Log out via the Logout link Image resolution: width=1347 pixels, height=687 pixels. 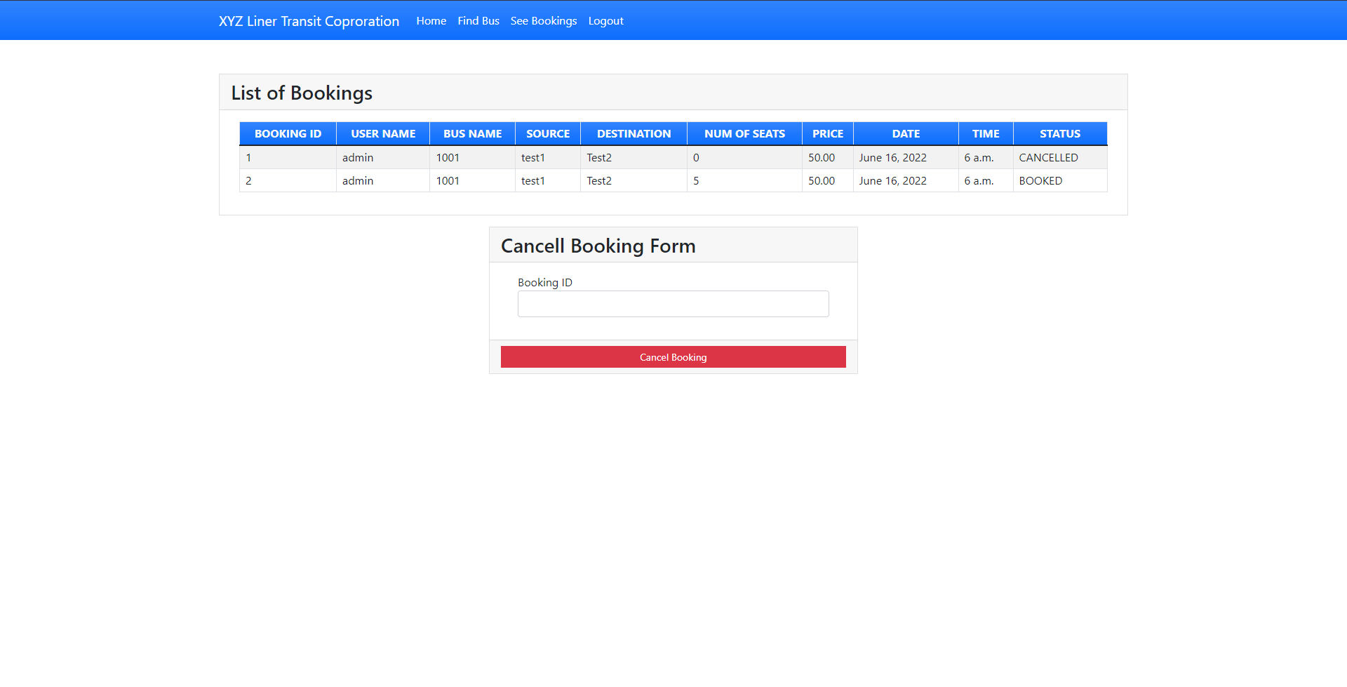click(606, 21)
